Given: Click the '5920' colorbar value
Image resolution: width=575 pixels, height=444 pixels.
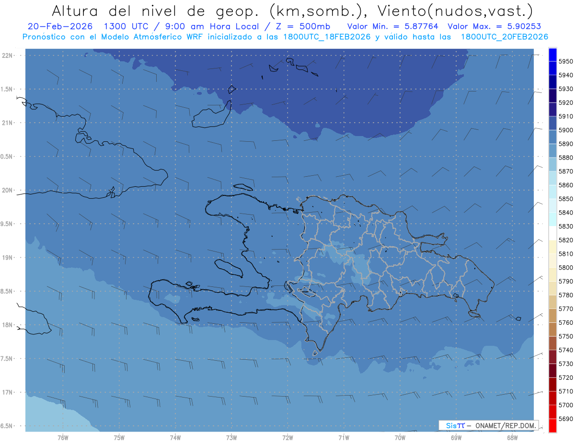Looking at the screenshot, I should tap(566, 102).
